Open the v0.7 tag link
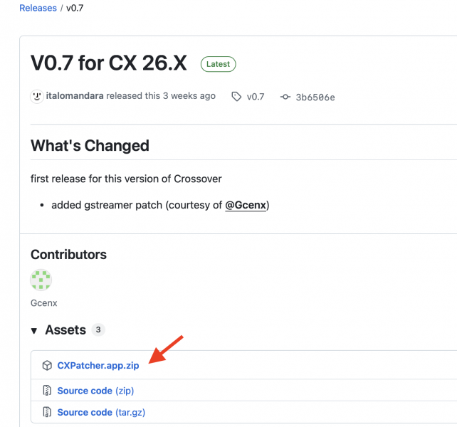The image size is (457, 427). point(256,97)
